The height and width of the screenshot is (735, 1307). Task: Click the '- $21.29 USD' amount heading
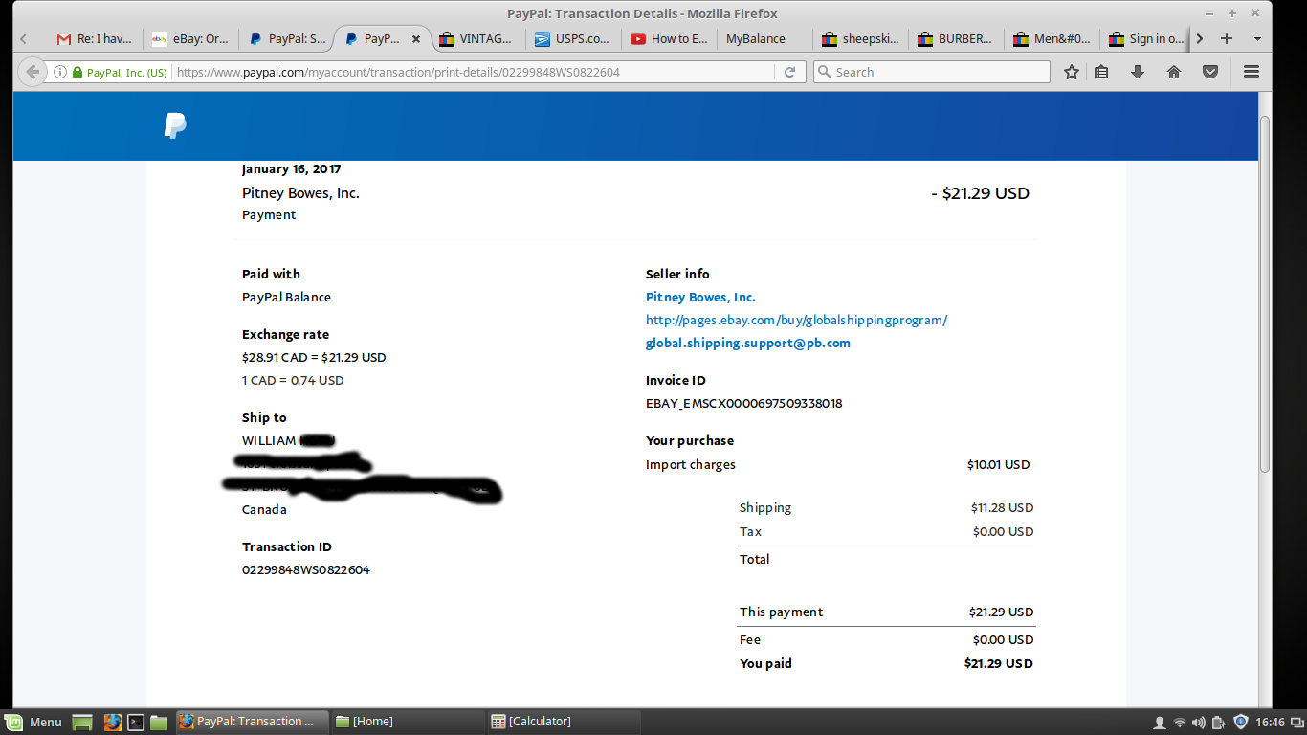981,193
